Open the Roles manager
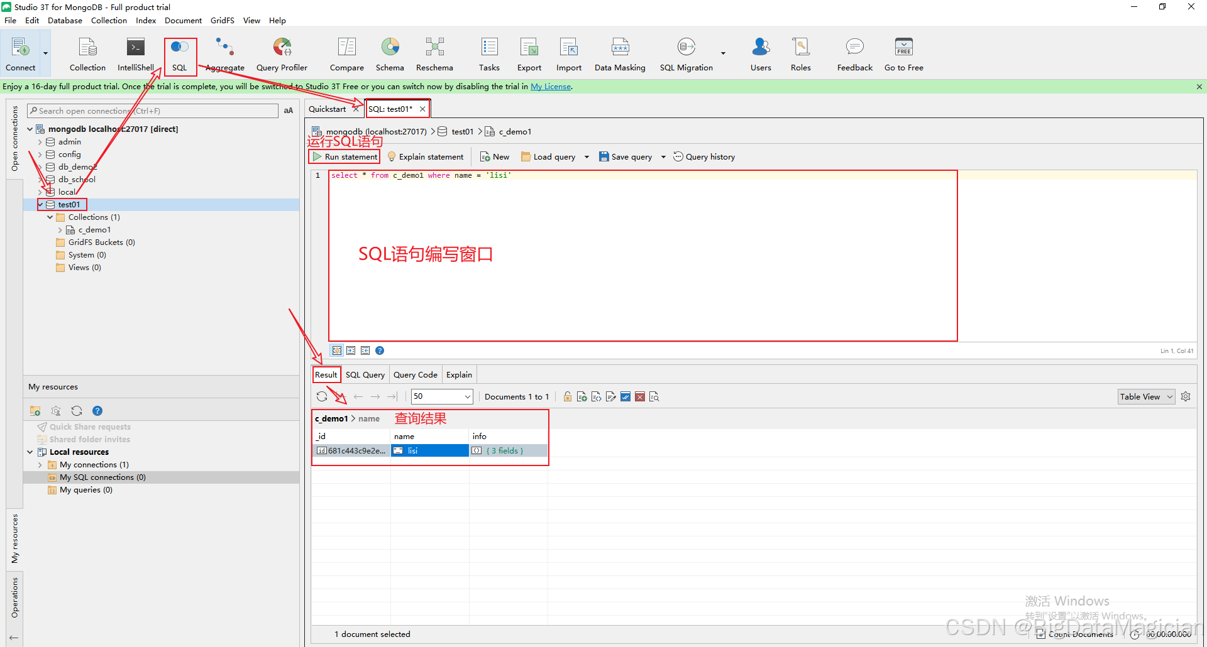Screen dimensions: 1207x647 point(801,55)
